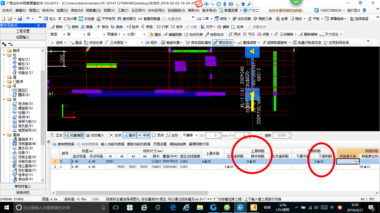Click 删除当前列数据 button
The height and width of the screenshot is (213, 380).
click(x=139, y=144)
